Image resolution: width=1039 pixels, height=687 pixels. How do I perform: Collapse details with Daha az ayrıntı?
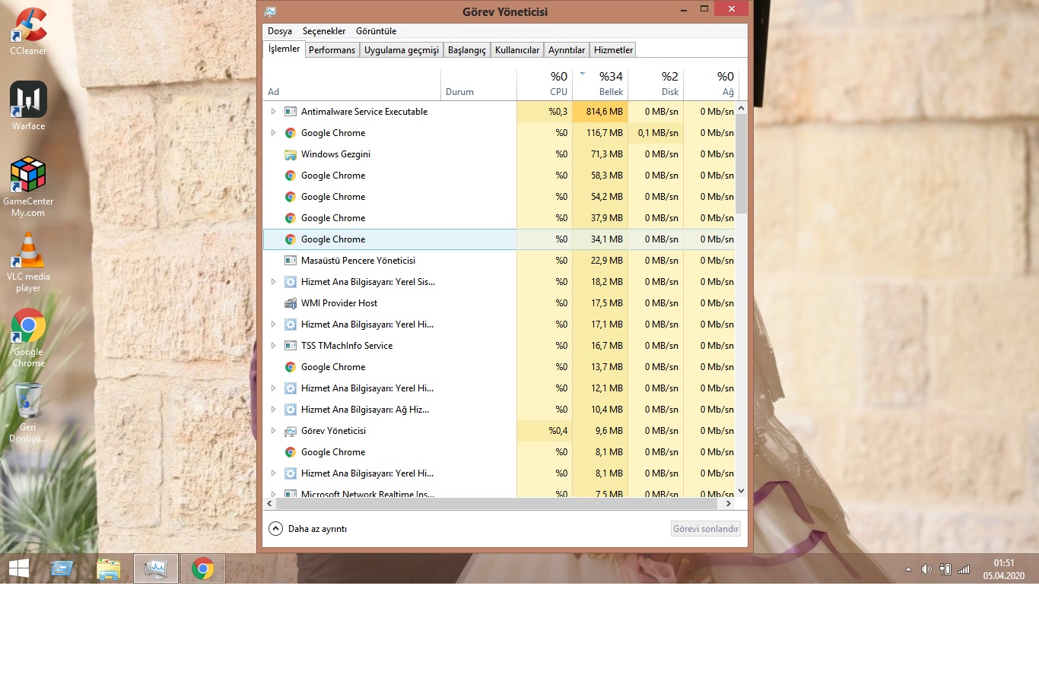308,529
